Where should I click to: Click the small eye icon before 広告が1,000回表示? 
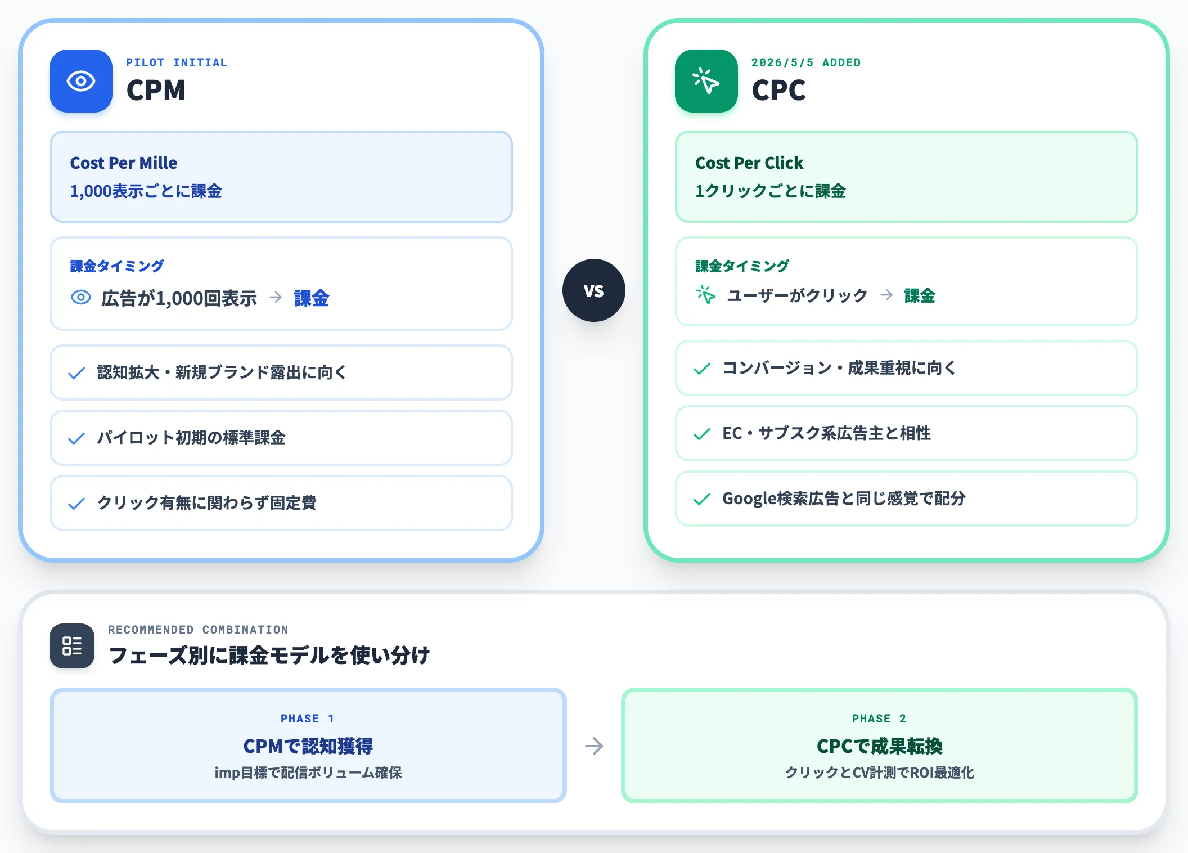[81, 297]
